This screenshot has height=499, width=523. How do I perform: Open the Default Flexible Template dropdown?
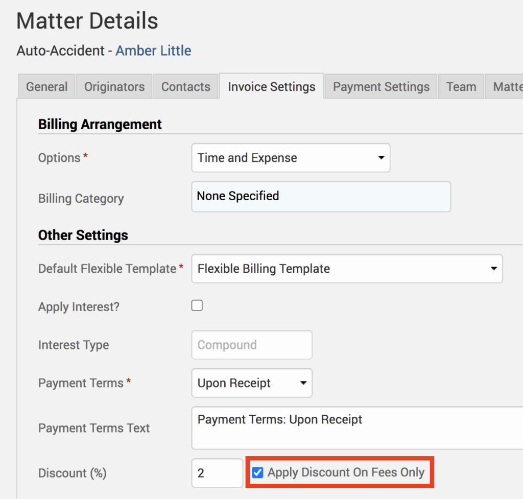[347, 269]
